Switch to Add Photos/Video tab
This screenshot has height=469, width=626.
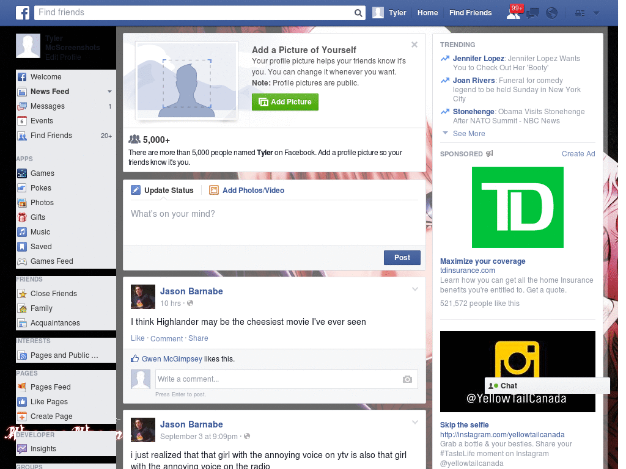(x=247, y=191)
